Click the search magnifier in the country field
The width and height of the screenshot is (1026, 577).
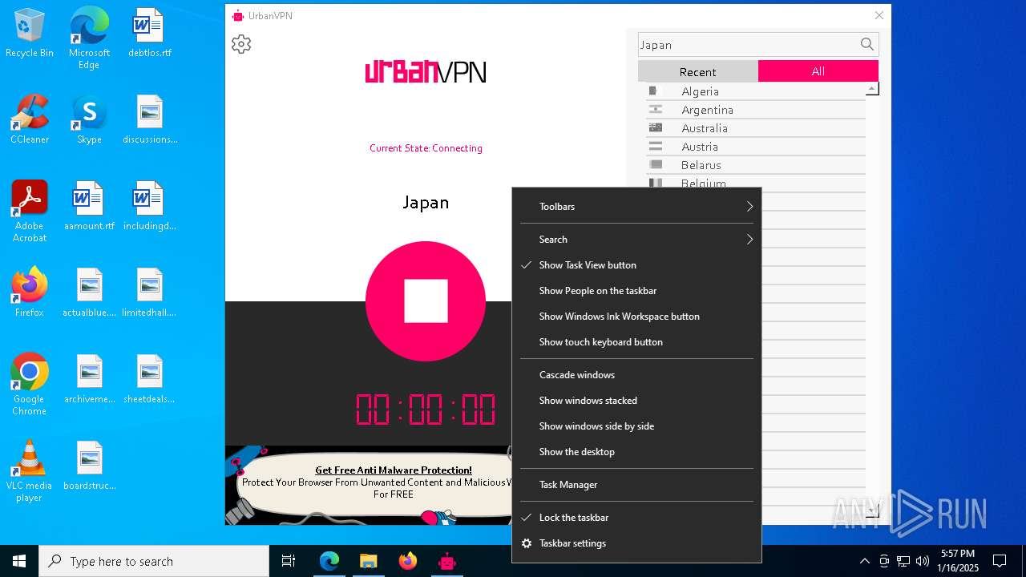coord(867,45)
